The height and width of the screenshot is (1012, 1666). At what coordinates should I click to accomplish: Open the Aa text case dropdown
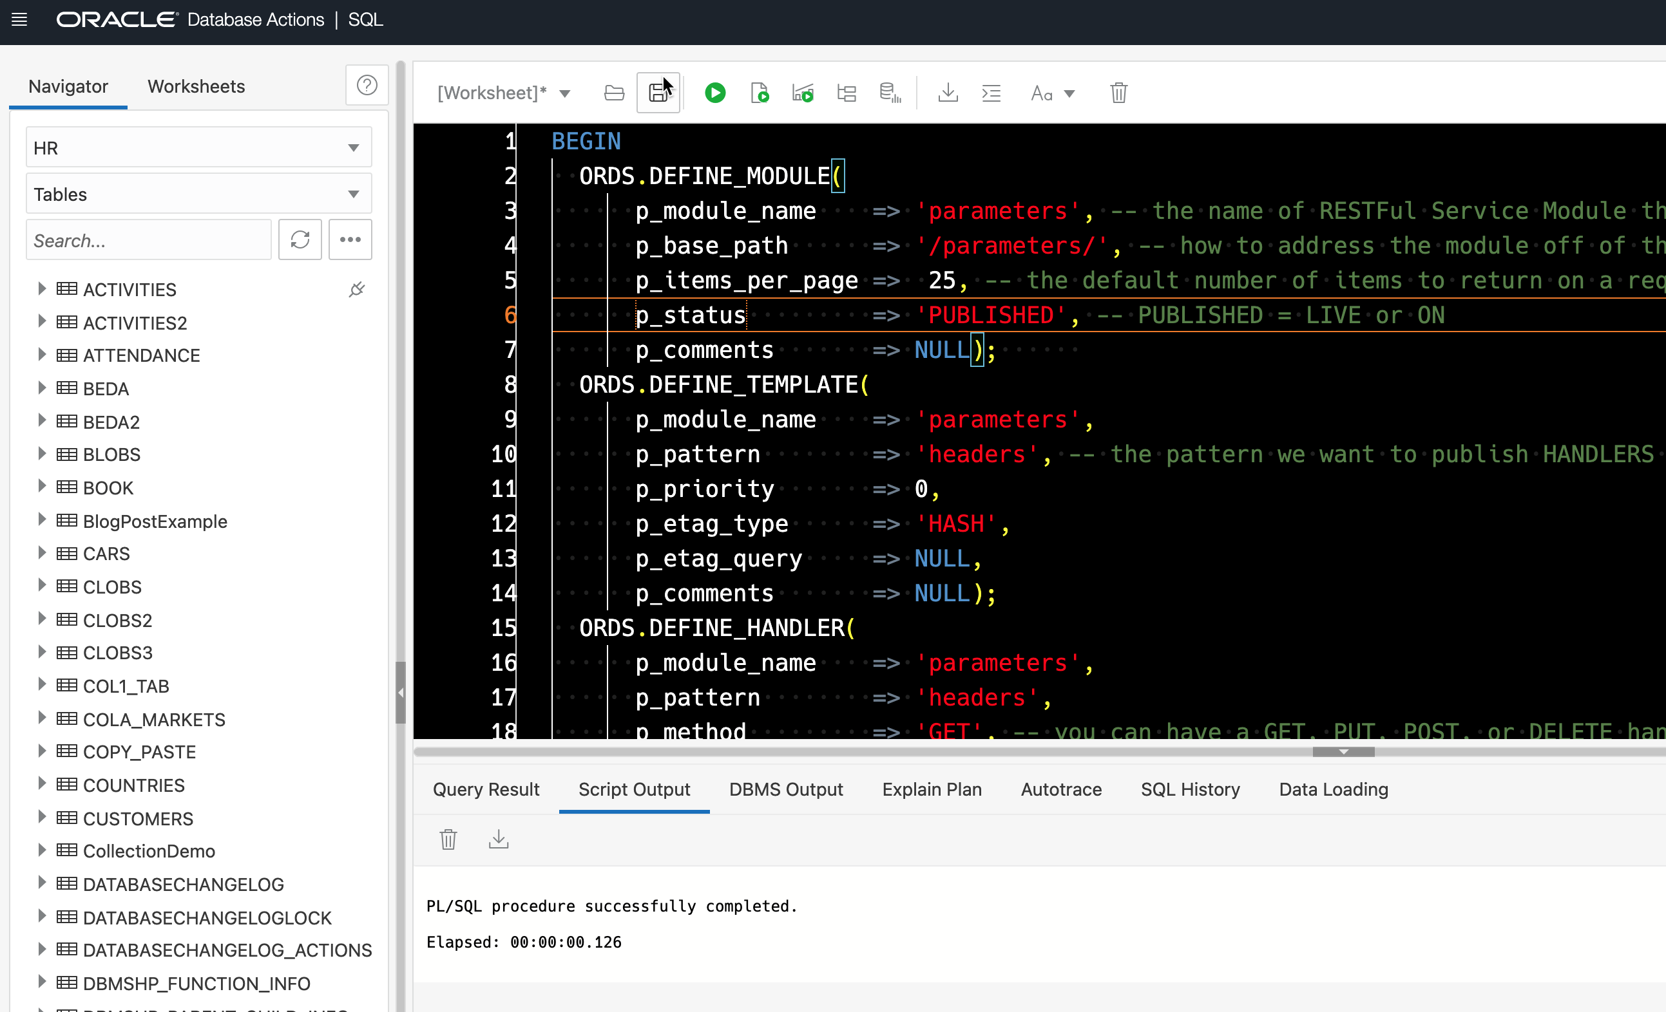pyautogui.click(x=1052, y=93)
